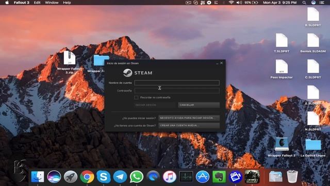Open Activity Monitor from the dock
The width and height of the screenshot is (330, 186).
coord(186,177)
